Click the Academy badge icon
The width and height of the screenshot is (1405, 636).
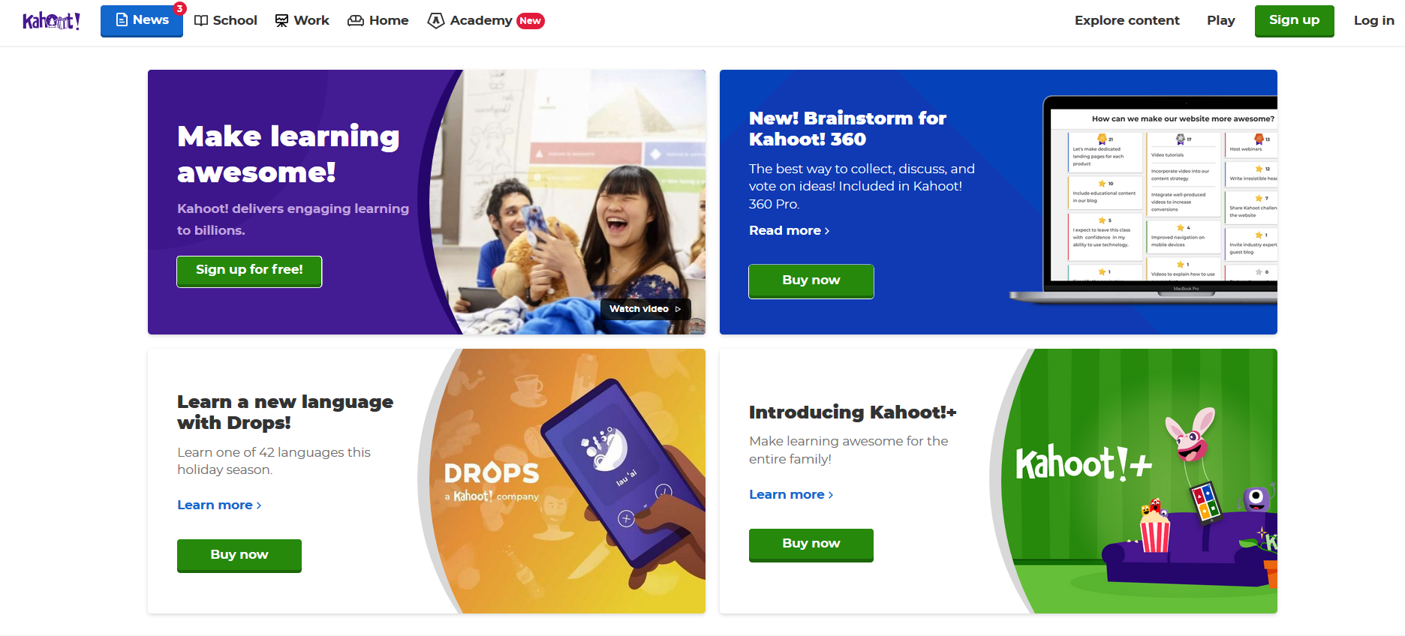pos(435,21)
